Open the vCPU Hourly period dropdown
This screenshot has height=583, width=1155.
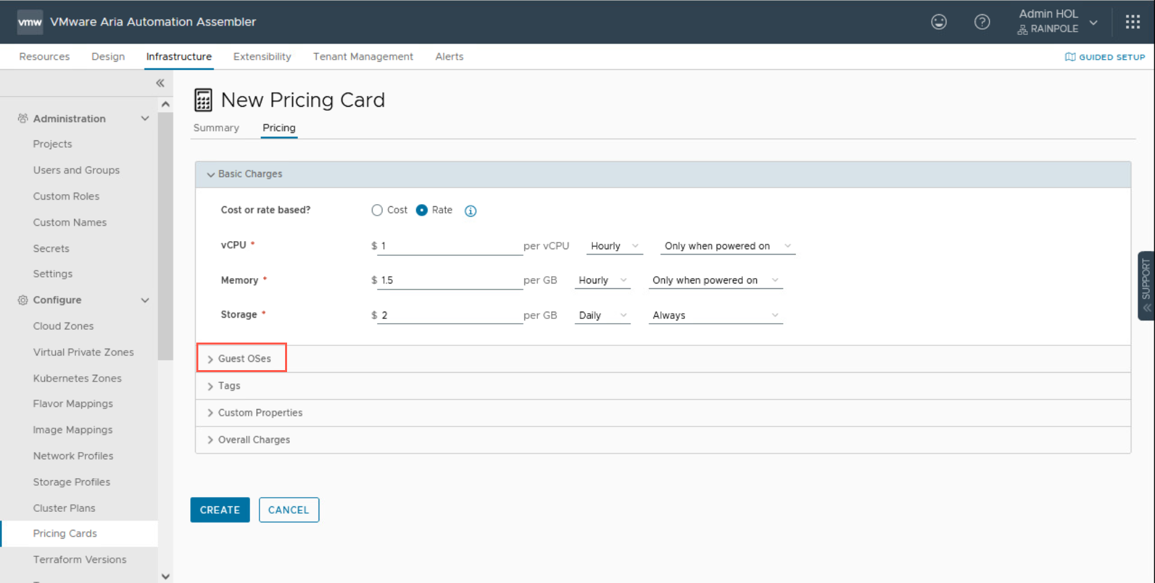(x=614, y=246)
